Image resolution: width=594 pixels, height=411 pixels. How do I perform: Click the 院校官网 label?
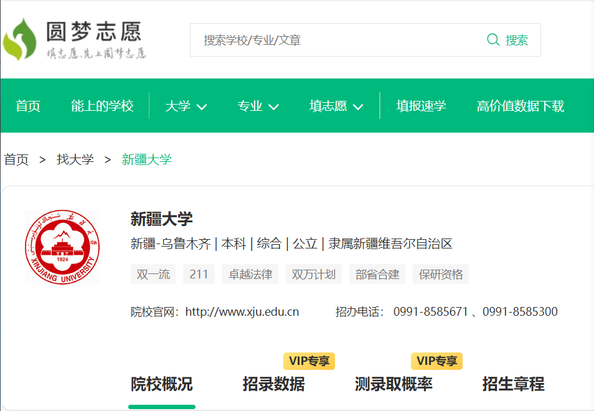[x=154, y=312]
